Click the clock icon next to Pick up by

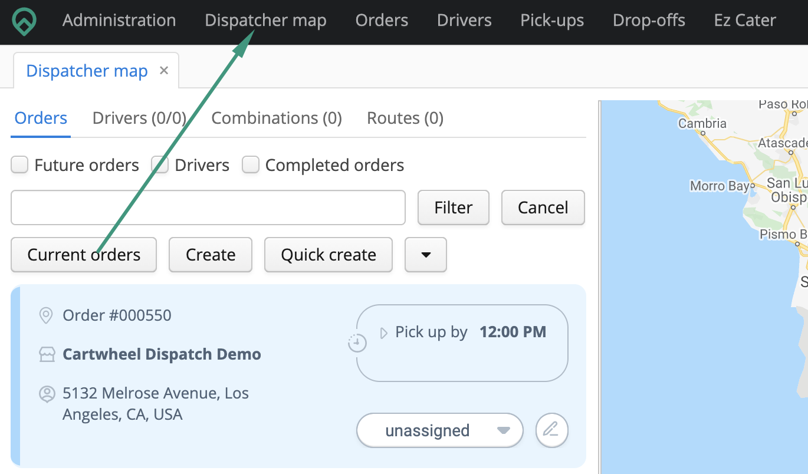(357, 342)
